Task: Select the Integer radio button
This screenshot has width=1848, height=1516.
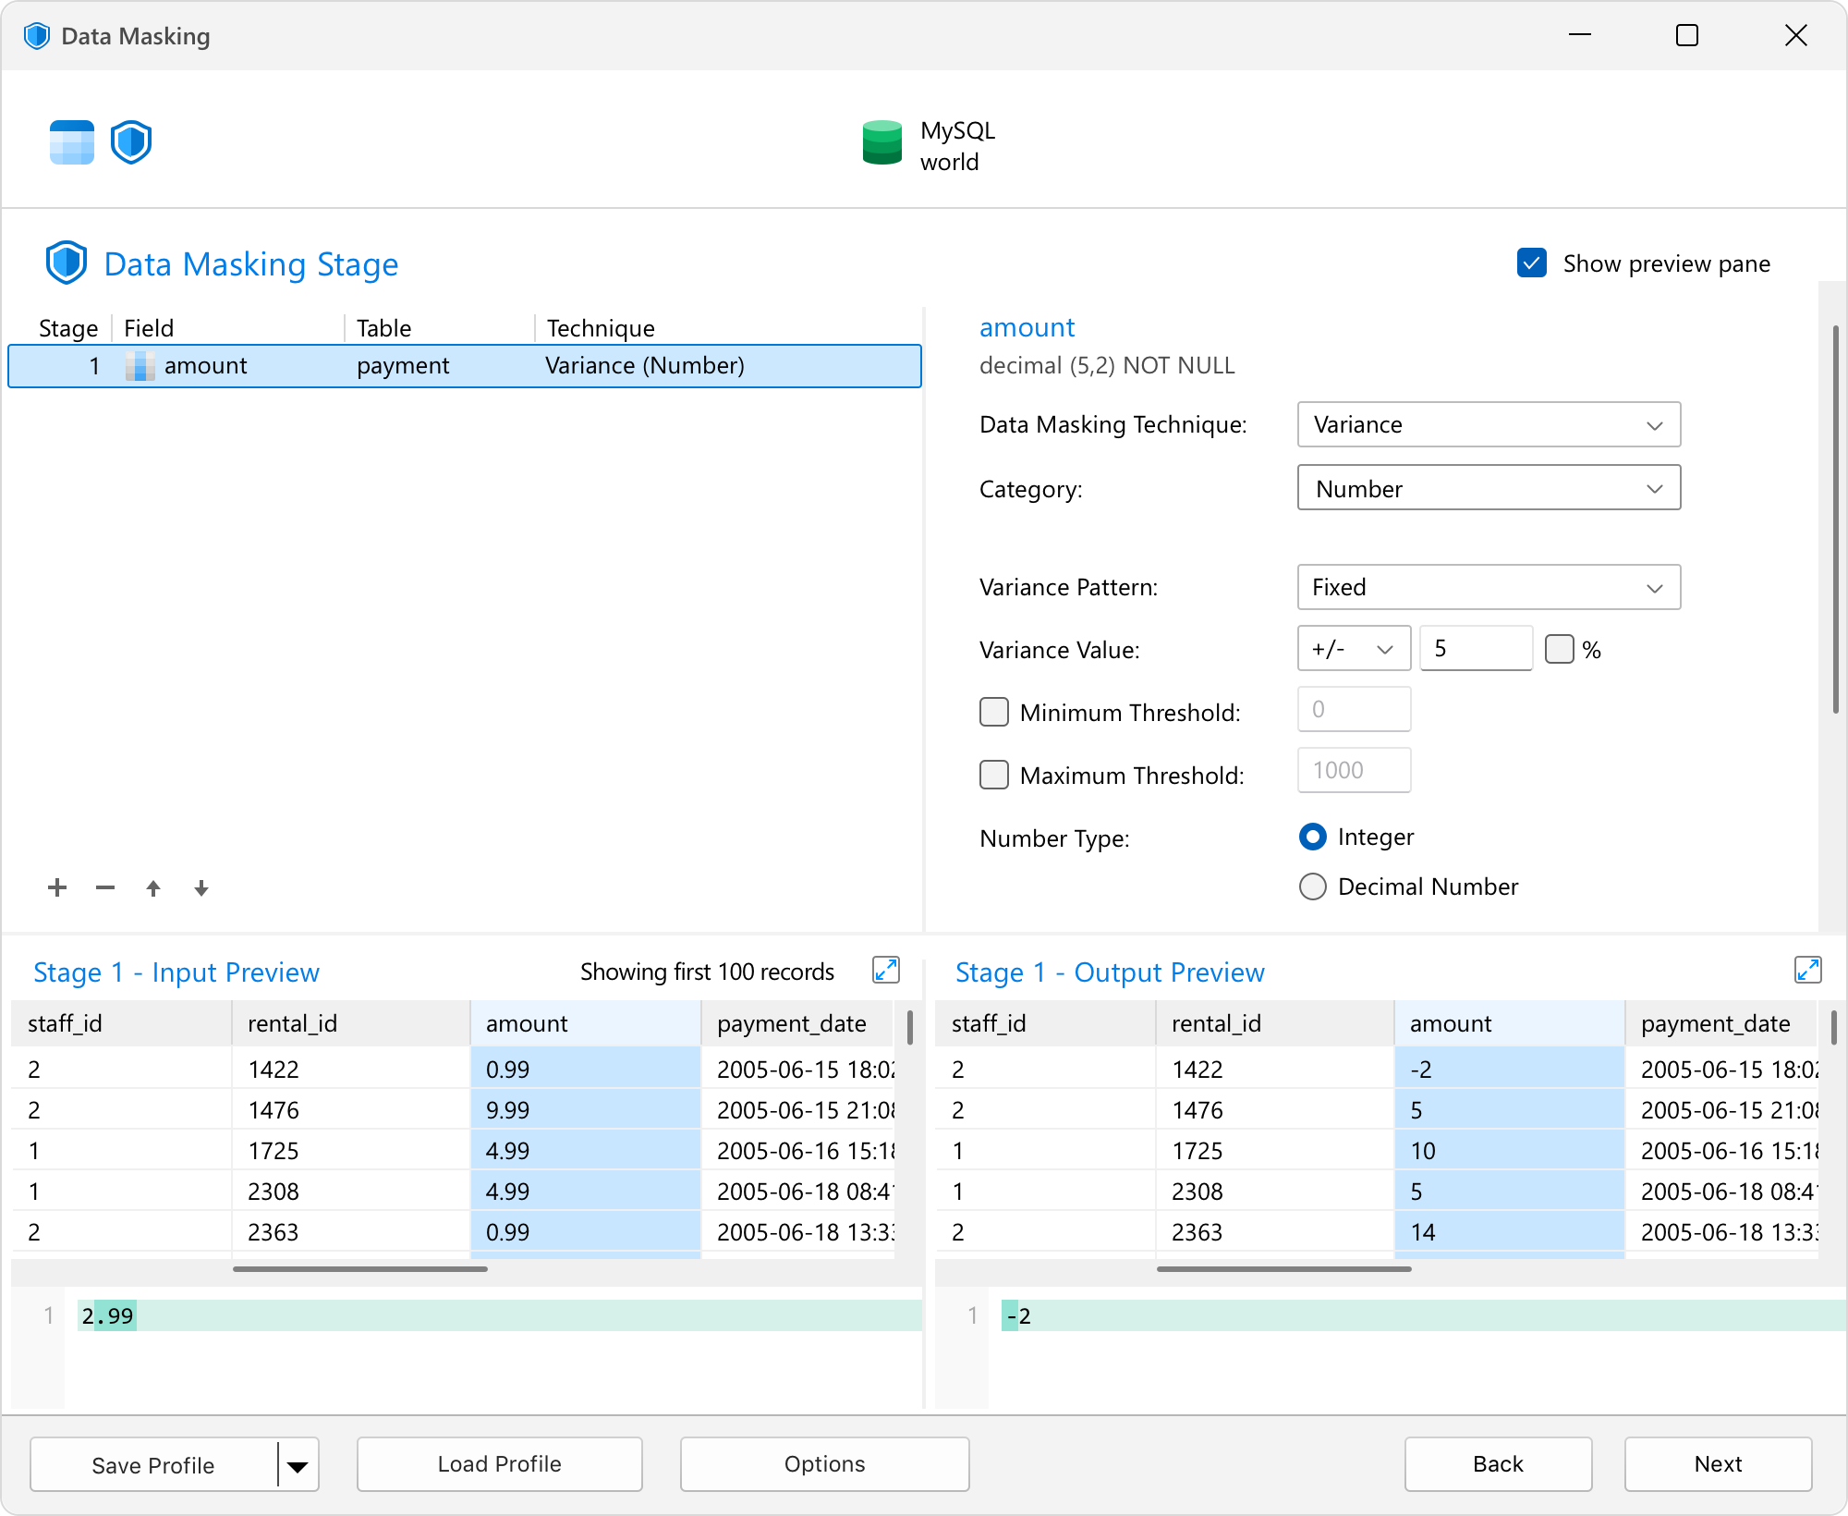Action: pos(1313,837)
